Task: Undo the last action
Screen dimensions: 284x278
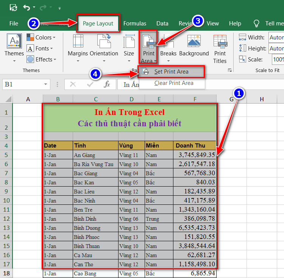Action: pos(27,8)
